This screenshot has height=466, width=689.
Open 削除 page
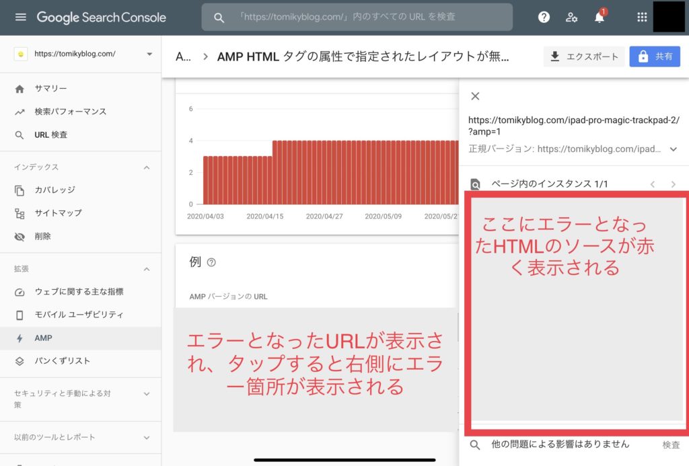(81, 237)
